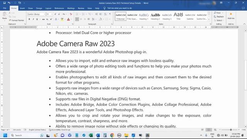This screenshot has height=139, width=247.
Task: Open the Paragraph dialog launcher
Action: tap(112, 24)
